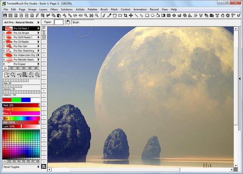Click the Zoom out magnifier icon
The width and height of the screenshot is (243, 174).
tap(97, 15)
